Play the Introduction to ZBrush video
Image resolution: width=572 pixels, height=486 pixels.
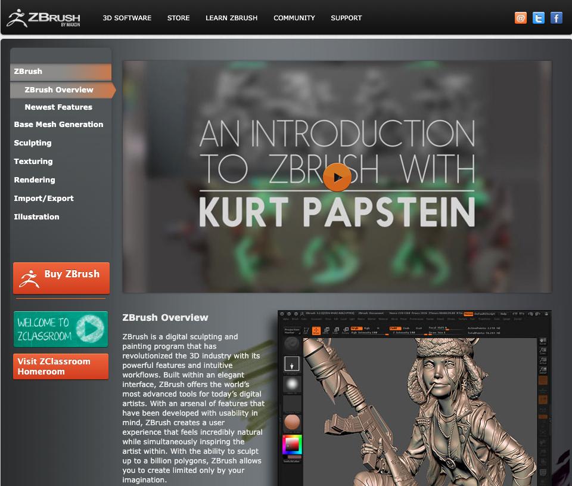coord(337,178)
